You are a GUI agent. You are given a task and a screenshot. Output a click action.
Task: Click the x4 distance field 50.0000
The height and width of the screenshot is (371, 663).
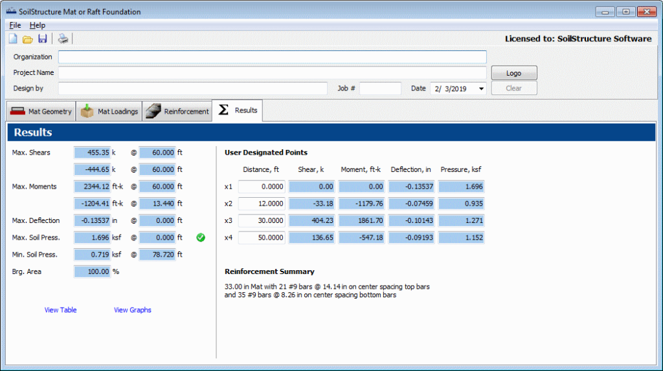(262, 238)
